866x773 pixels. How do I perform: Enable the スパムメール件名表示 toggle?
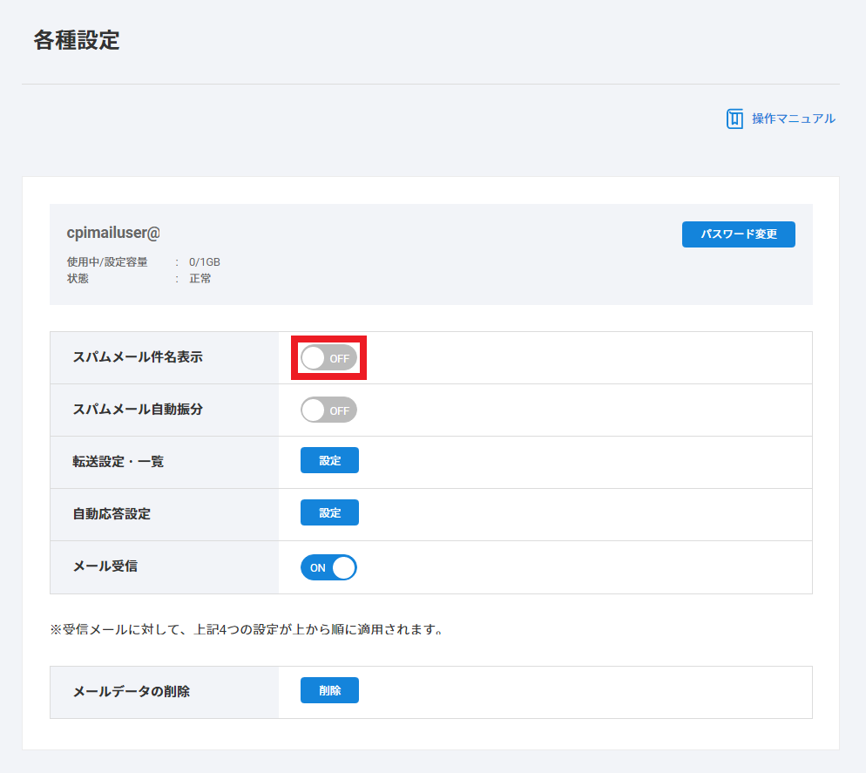coord(328,358)
